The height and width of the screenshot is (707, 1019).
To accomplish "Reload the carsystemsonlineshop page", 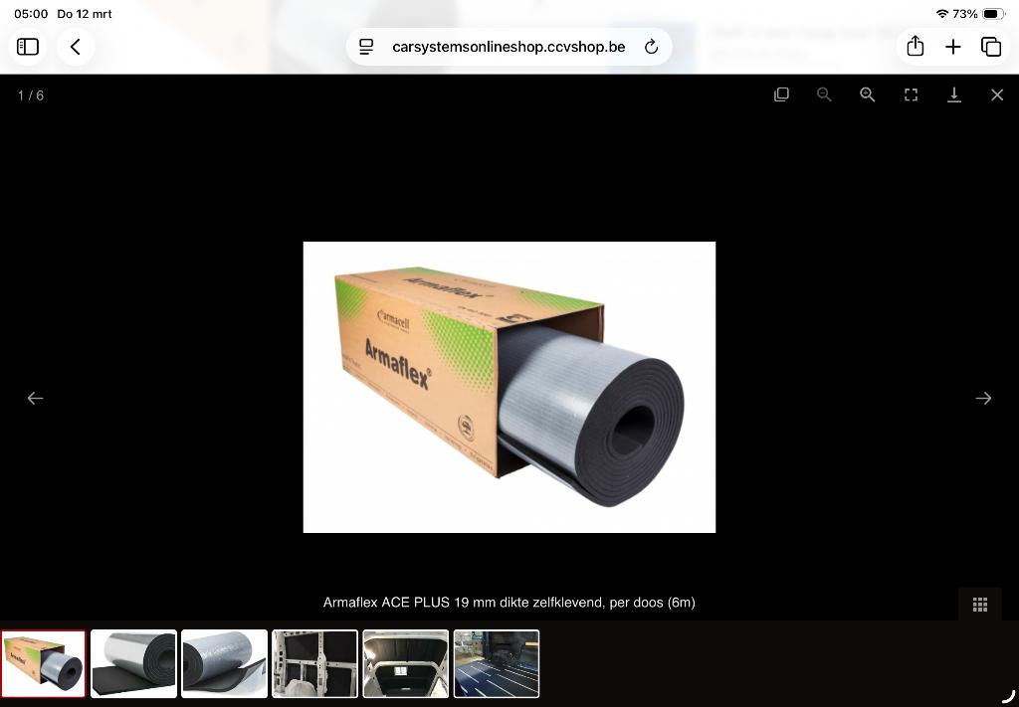I will (651, 46).
